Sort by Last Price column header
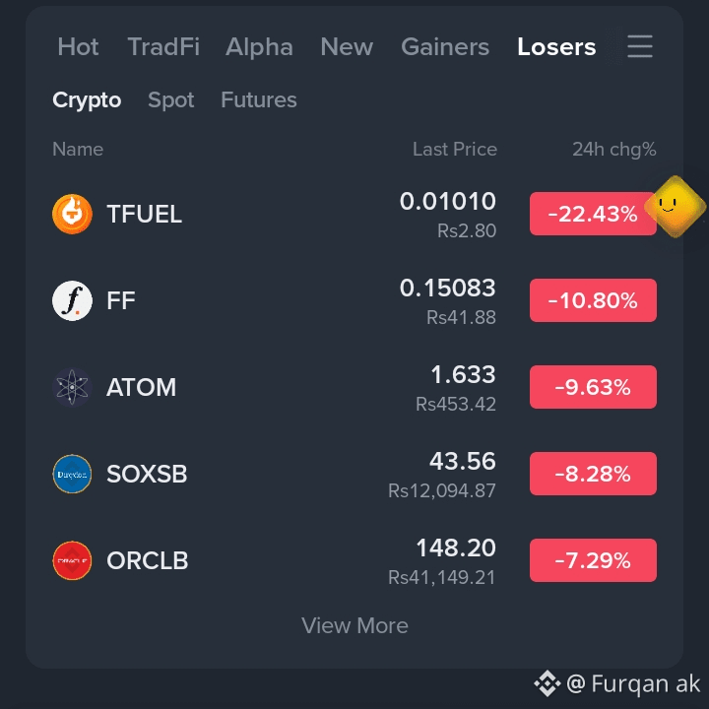709x709 pixels. pos(454,150)
